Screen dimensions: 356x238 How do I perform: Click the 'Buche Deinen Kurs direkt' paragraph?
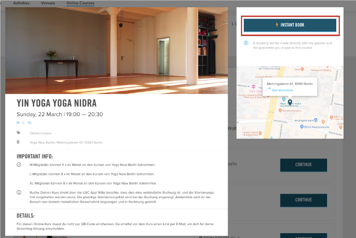click(122, 197)
